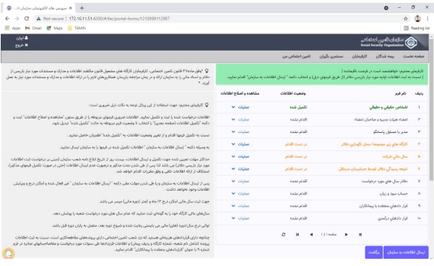Click the ایران user account link

(22, 38)
